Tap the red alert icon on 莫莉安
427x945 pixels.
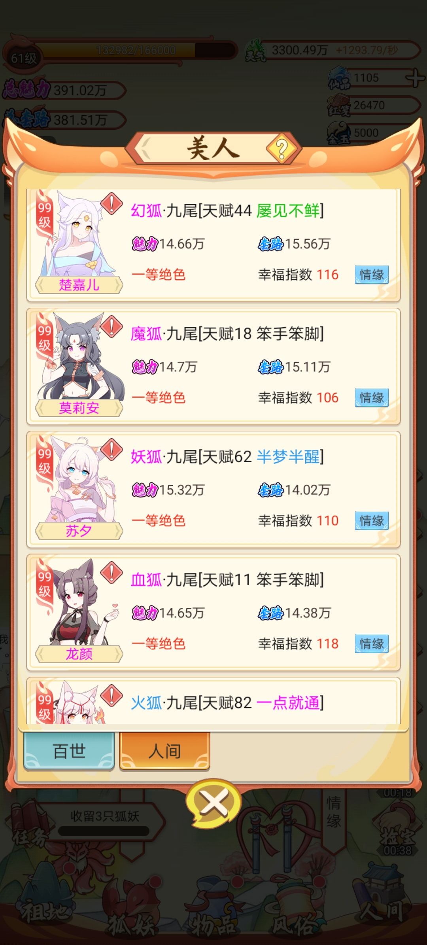[111, 326]
